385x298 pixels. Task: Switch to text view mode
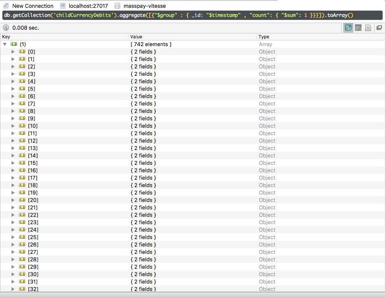click(x=368, y=28)
